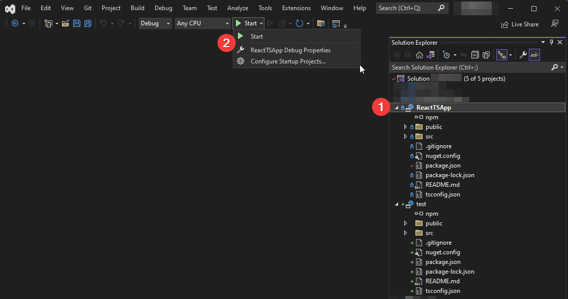Click the Home icon in Solution Explorer
The height and width of the screenshot is (299, 568).
click(419, 54)
